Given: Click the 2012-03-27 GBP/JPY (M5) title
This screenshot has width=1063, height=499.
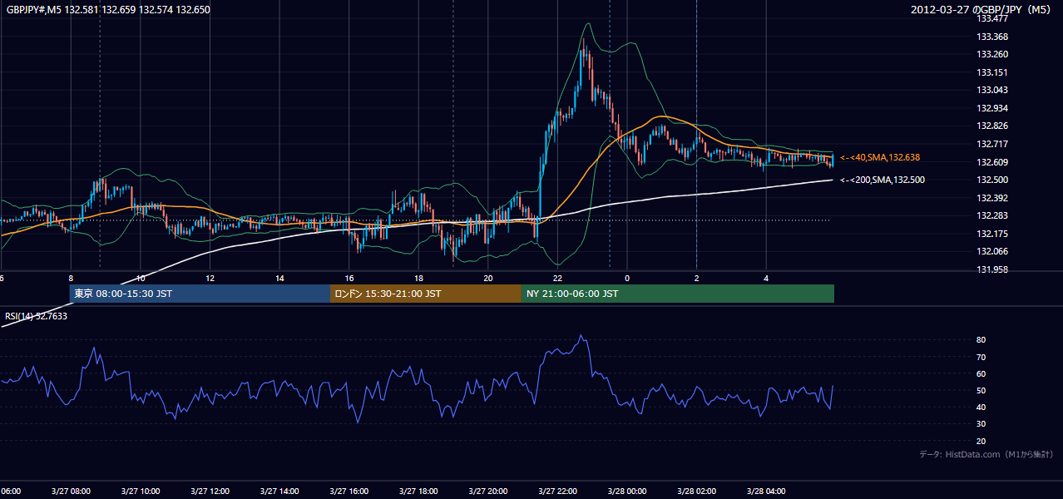Looking at the screenshot, I should (981, 10).
